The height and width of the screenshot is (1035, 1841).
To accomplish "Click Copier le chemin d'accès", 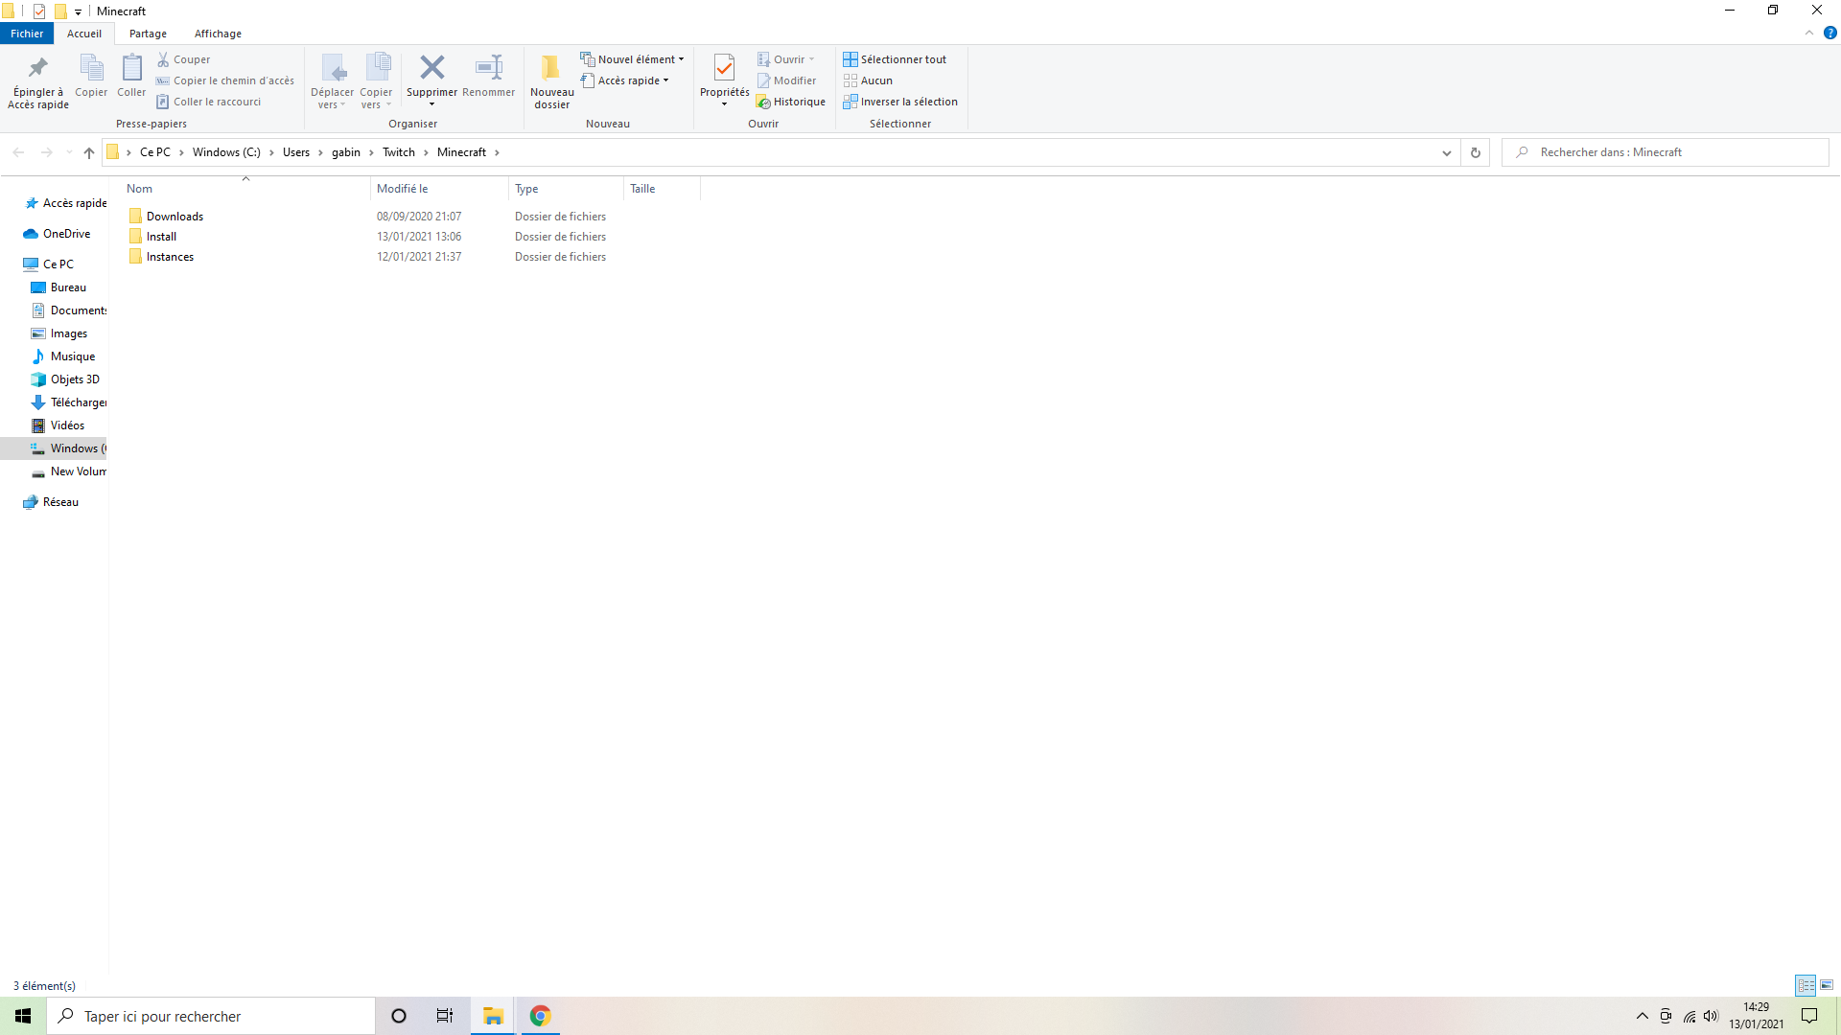I will coord(225,80).
